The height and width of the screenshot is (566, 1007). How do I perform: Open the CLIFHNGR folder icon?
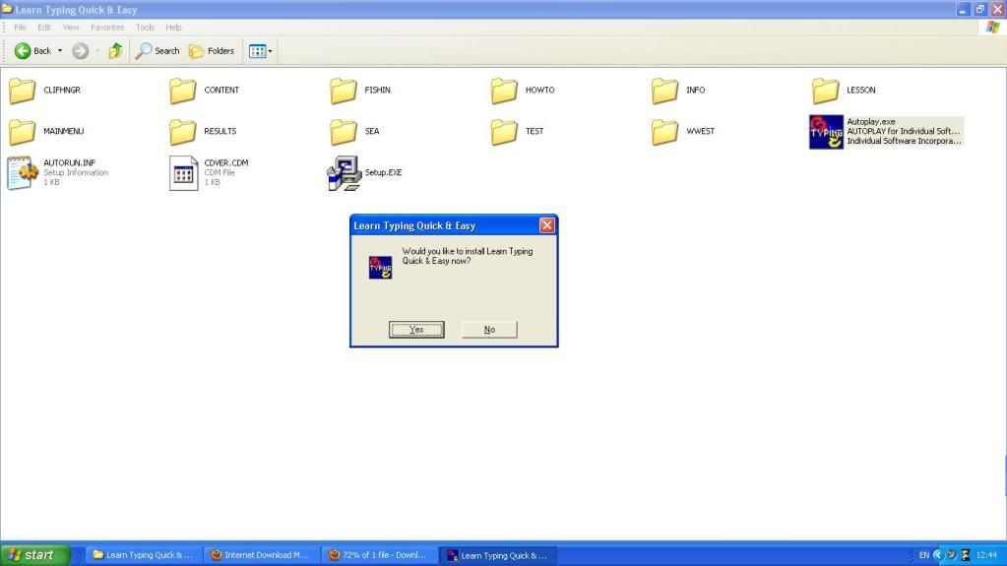[23, 91]
